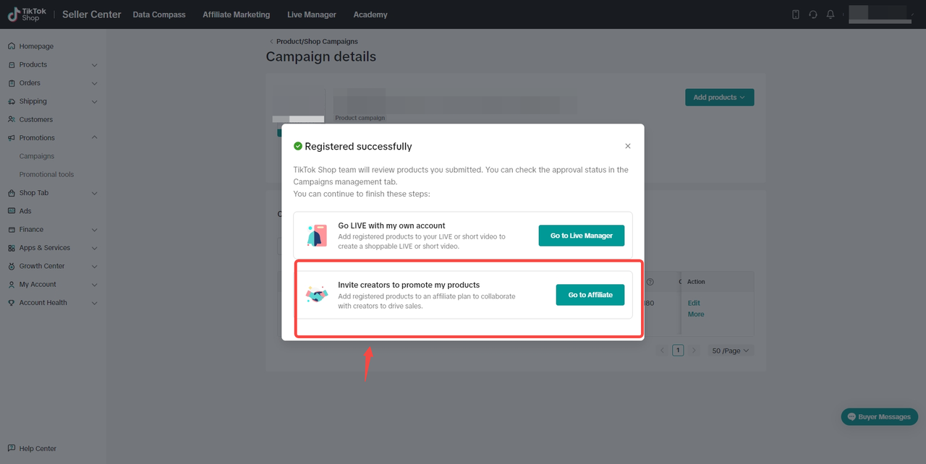Image resolution: width=926 pixels, height=464 pixels.
Task: Click the Ads sidebar icon
Action: [x=12, y=211]
